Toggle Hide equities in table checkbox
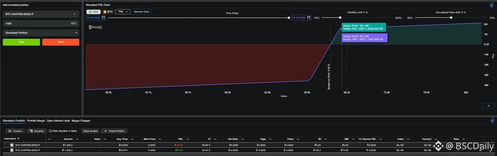 [50, 131]
